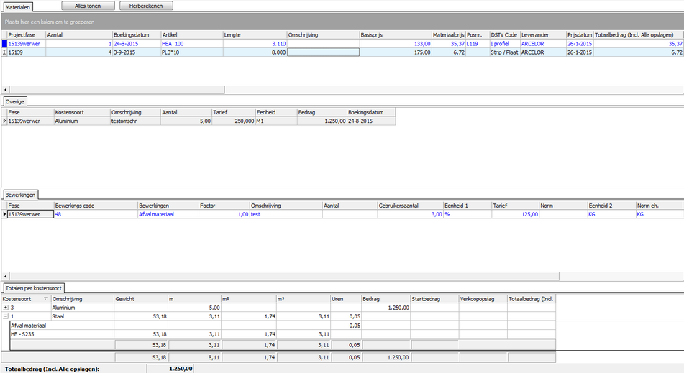The width and height of the screenshot is (684, 373).
Task: Click the DSTV Code column header
Action: 505,35
